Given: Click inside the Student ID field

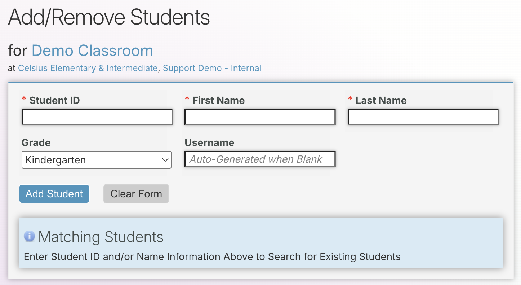Looking at the screenshot, I should pyautogui.click(x=97, y=117).
